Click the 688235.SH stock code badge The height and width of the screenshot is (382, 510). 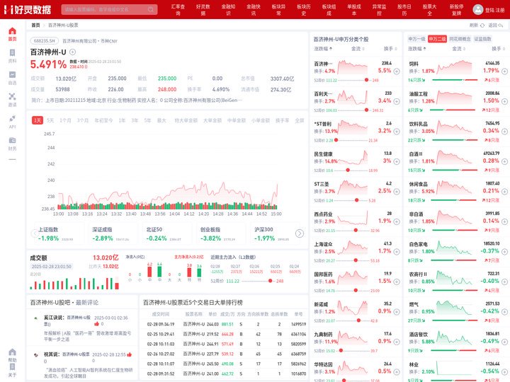point(44,41)
